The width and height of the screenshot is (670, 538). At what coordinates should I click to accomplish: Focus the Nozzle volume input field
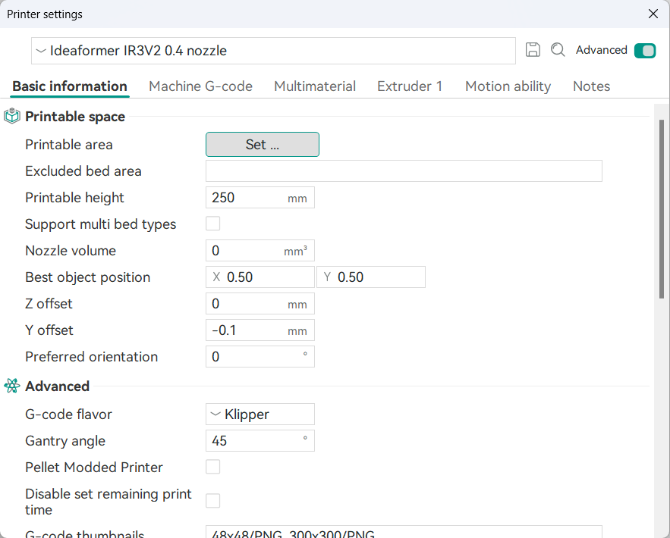coord(260,251)
